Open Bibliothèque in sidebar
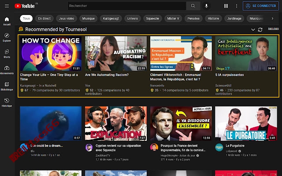The image size is (282, 176). (x=7, y=86)
